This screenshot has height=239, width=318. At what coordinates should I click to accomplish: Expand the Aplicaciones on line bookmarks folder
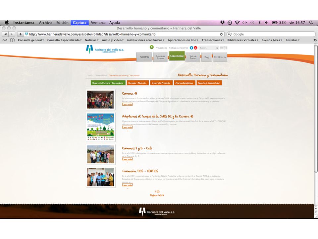(x=183, y=40)
